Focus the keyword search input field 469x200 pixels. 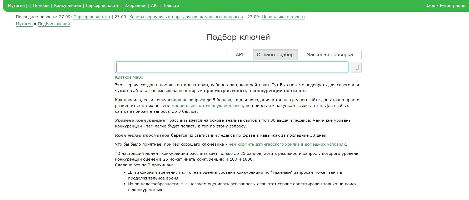pos(232,67)
